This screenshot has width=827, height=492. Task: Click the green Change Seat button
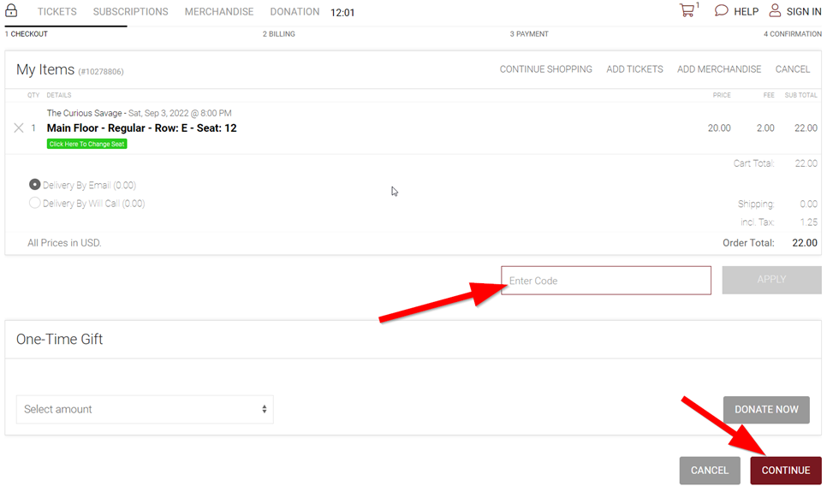87,144
